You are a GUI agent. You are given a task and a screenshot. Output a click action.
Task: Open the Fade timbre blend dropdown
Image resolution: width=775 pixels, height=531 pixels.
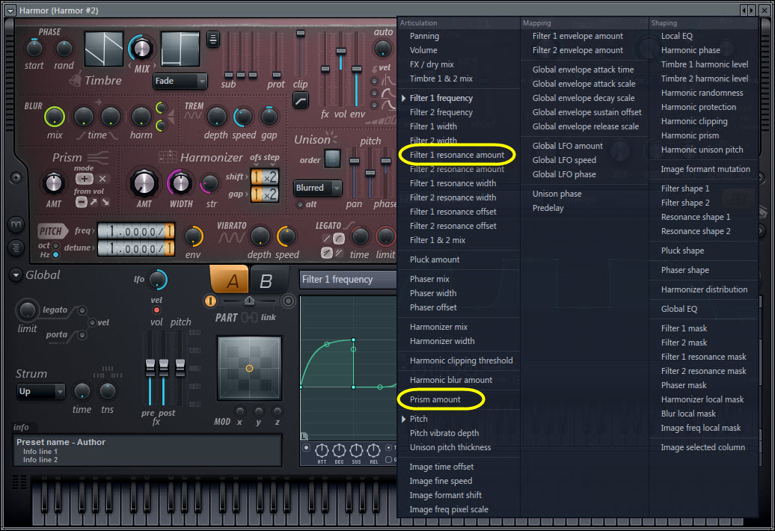point(180,81)
